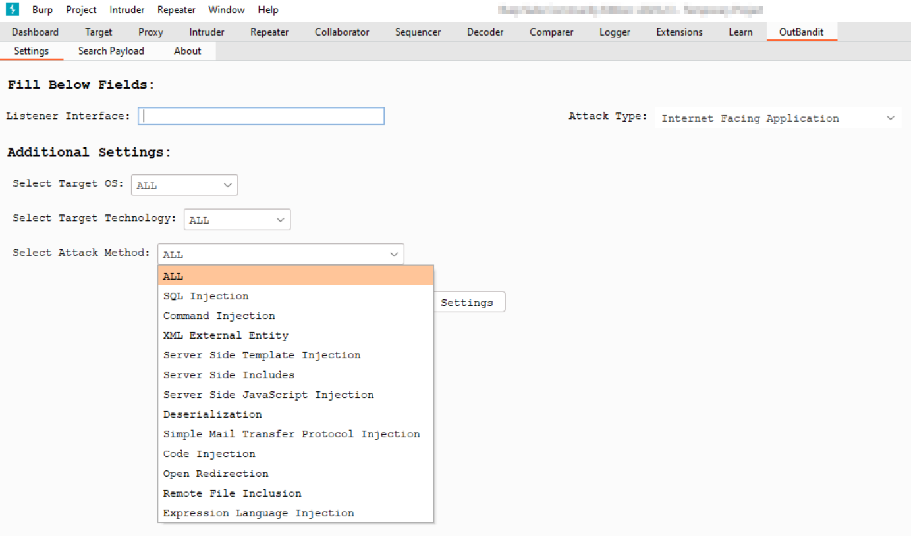Choose Command Injection attack method
Screen dimensions: 911x536
(x=296, y=316)
